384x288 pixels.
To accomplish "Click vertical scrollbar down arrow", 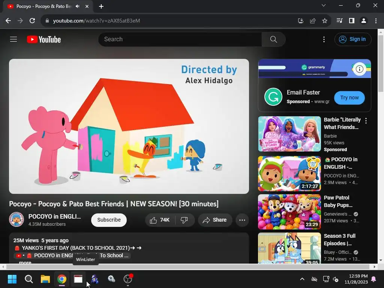I will [x=381, y=260].
